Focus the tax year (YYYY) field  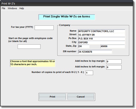point(44,28)
